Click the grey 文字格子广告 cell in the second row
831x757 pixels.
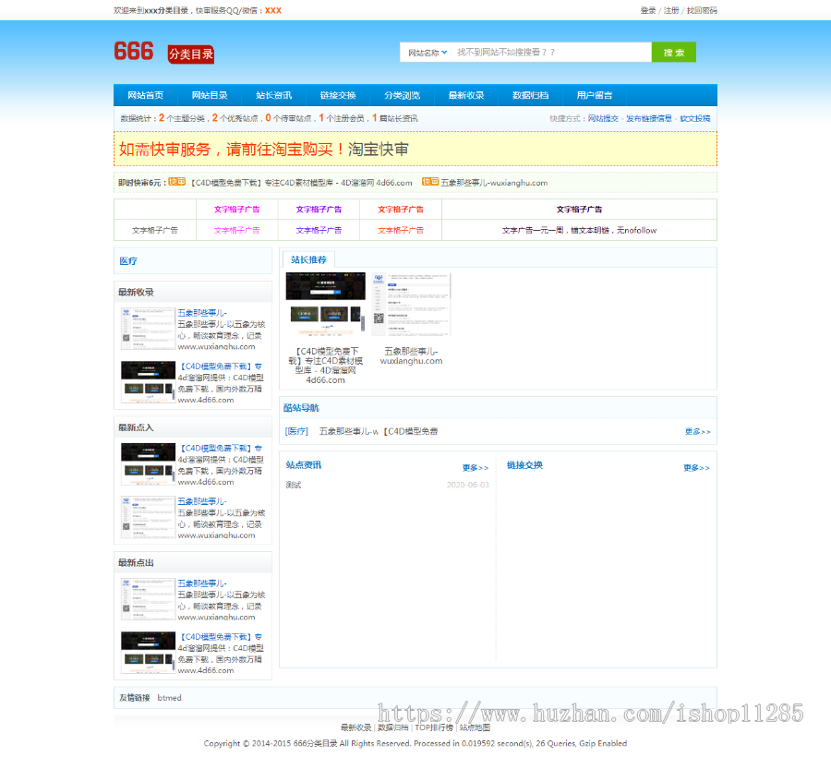coord(155,231)
